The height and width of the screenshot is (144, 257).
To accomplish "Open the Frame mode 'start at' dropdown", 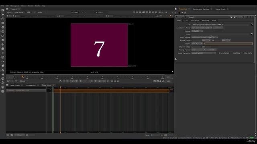I will click(197, 44).
